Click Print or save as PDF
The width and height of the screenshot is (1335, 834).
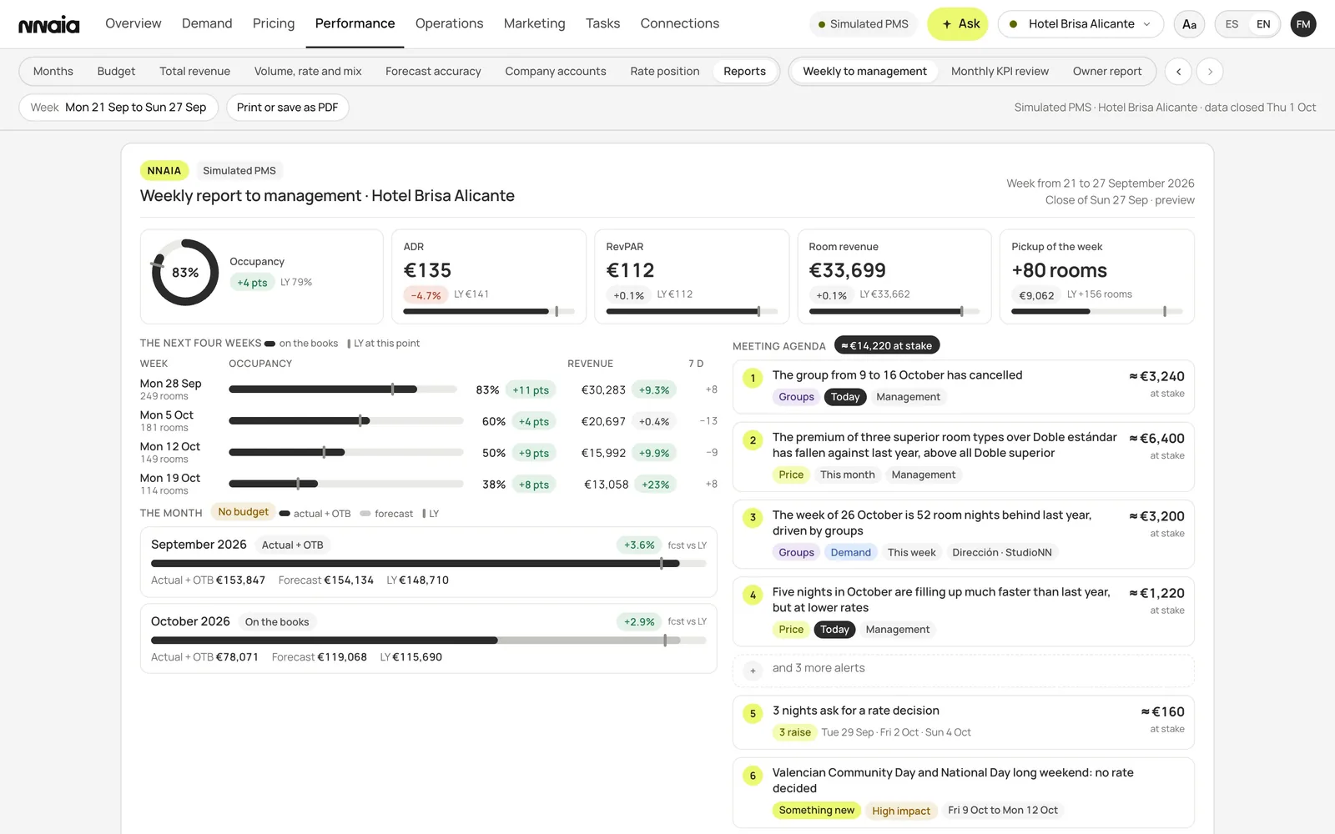coord(287,108)
